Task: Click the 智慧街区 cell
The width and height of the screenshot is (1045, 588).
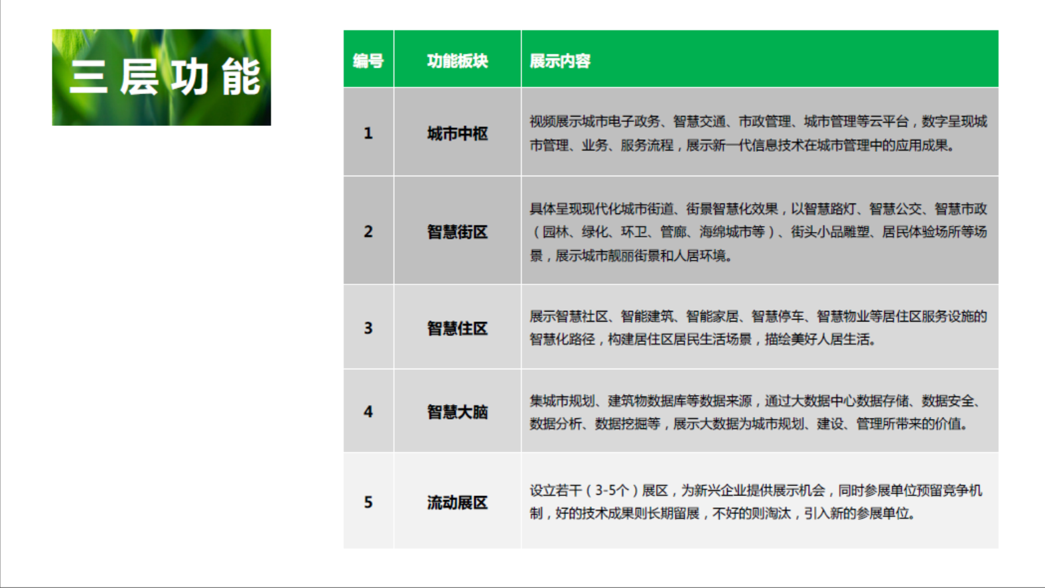Action: [x=457, y=230]
